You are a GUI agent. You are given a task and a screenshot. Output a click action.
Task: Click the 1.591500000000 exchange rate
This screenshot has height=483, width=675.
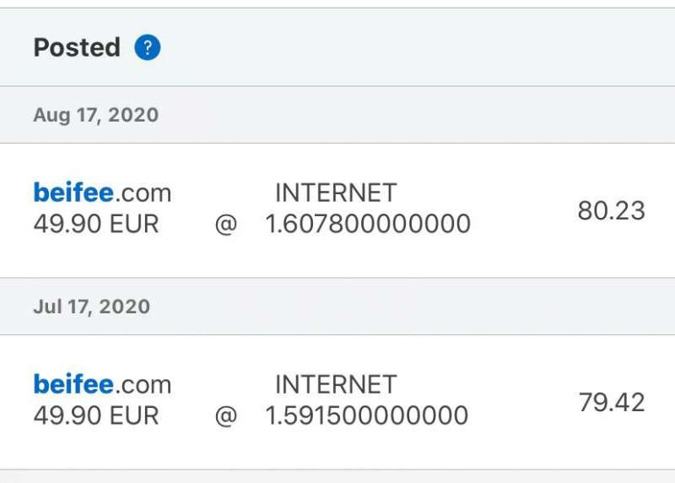tap(367, 415)
